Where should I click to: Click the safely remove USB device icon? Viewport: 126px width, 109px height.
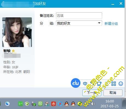click(33, 104)
